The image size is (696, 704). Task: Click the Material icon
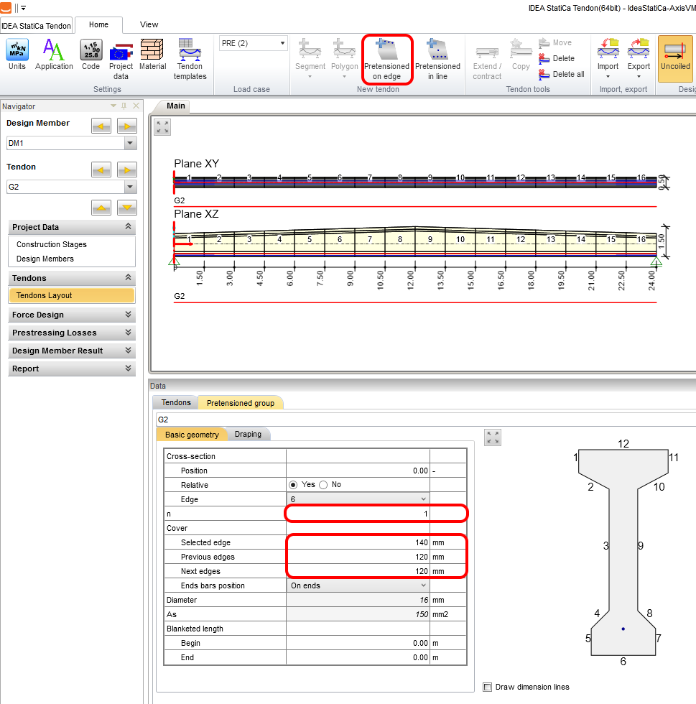(x=152, y=55)
